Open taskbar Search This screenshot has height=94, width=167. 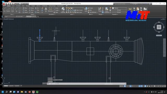point(7,92)
